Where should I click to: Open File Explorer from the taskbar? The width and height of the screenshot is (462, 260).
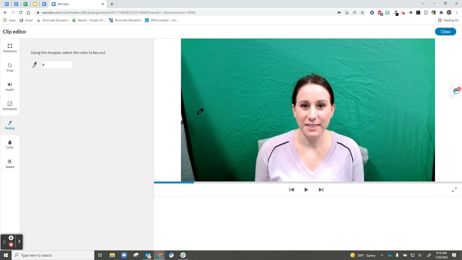(x=112, y=255)
